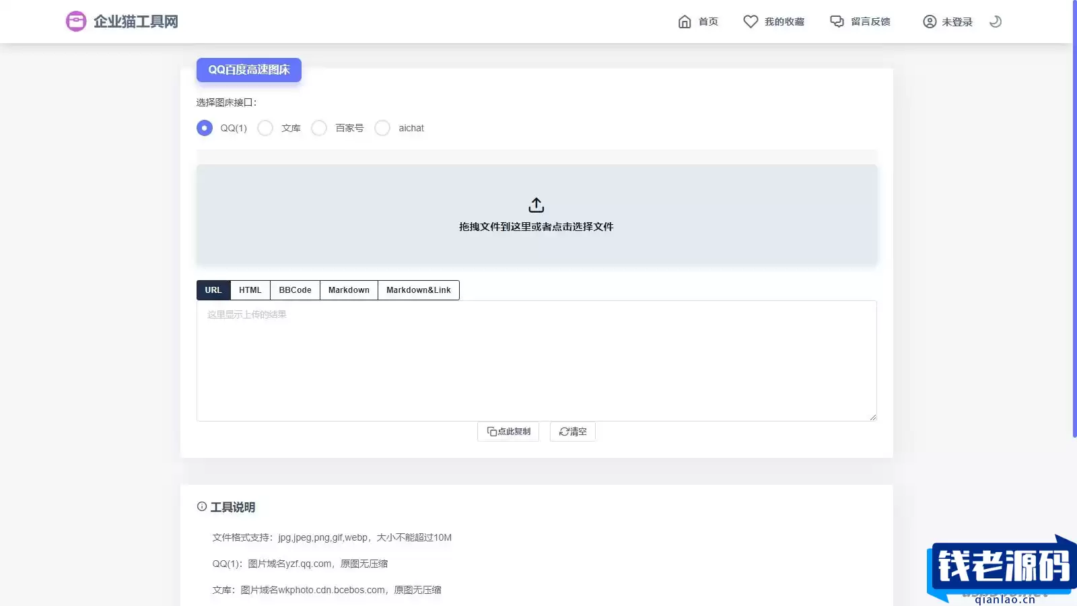Click the yzf.qq.com description line
The height and width of the screenshot is (606, 1077).
click(300, 564)
